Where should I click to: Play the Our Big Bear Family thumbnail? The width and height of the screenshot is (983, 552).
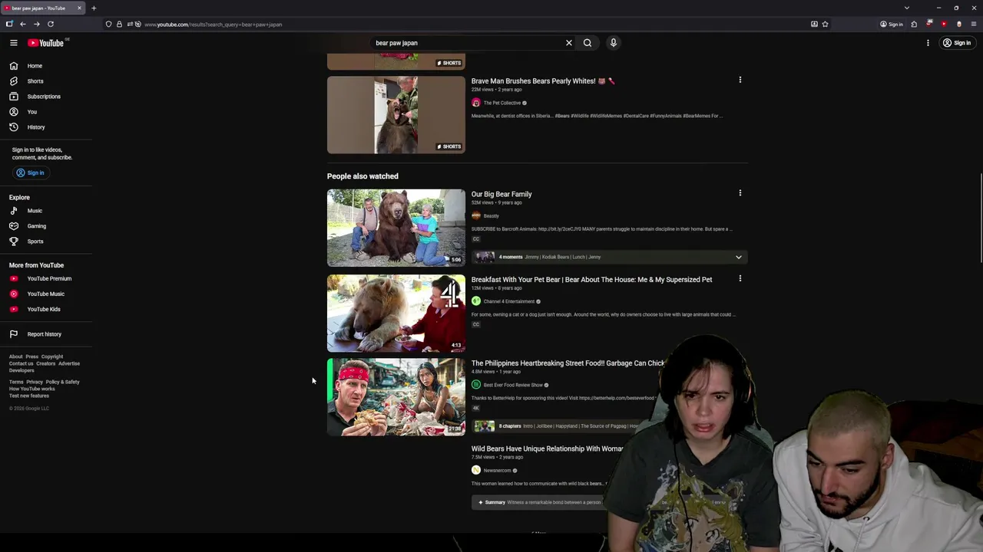[396, 228]
